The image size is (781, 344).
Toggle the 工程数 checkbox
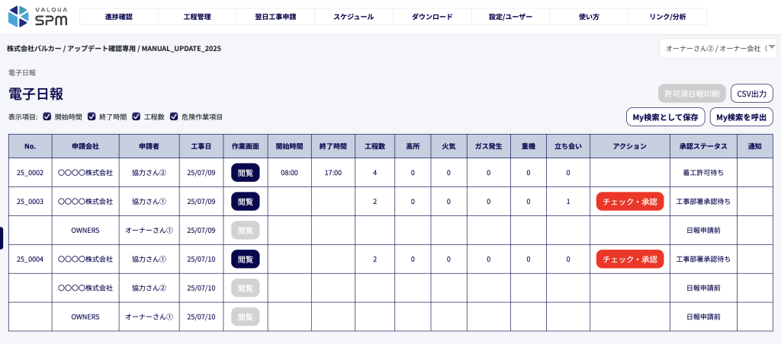pos(136,116)
